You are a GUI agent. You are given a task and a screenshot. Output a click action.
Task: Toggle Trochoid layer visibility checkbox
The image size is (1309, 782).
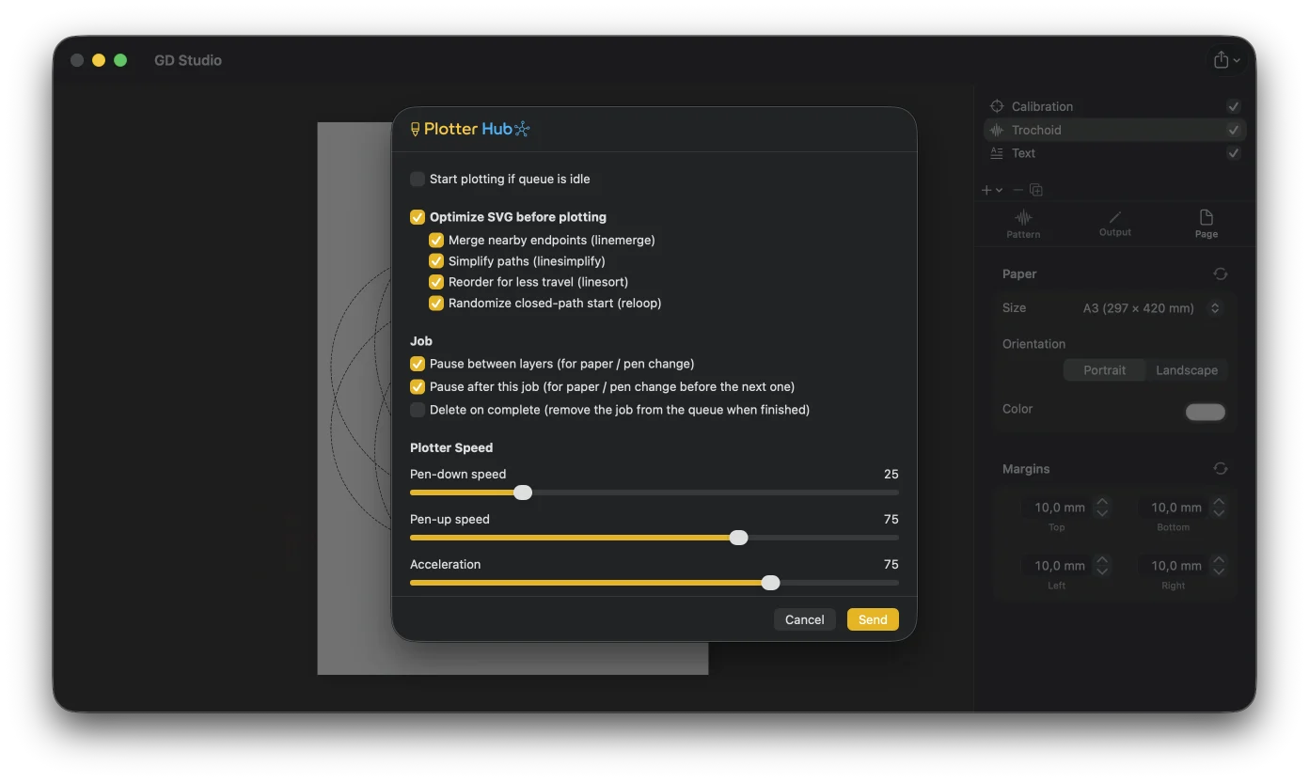click(1234, 130)
